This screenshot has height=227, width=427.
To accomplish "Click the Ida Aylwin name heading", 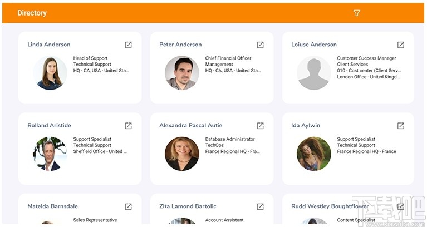I will pos(306,126).
